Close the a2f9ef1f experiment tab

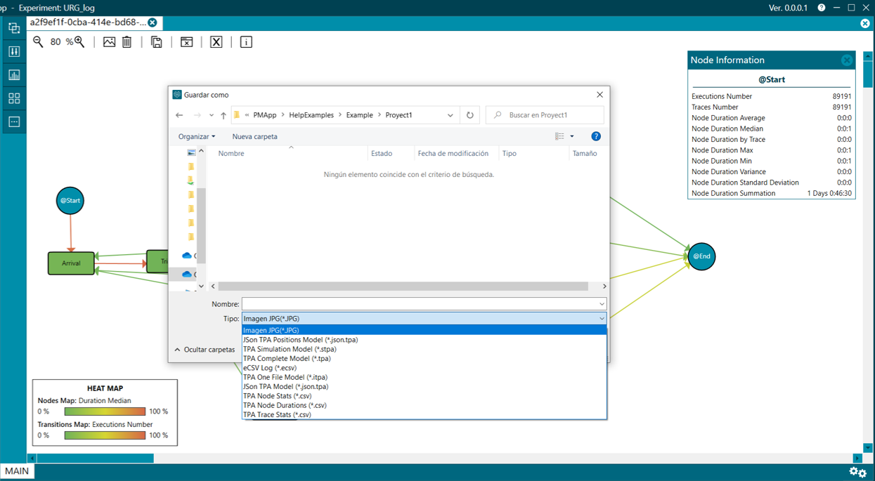[153, 22]
